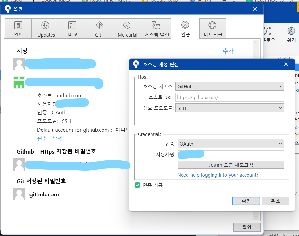Open the 커스텀 액션 tab
The image size is (299, 236).
pos(156,28)
